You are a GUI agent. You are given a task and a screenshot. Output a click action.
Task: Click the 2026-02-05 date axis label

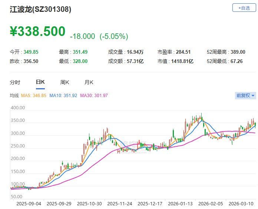click(x=211, y=204)
